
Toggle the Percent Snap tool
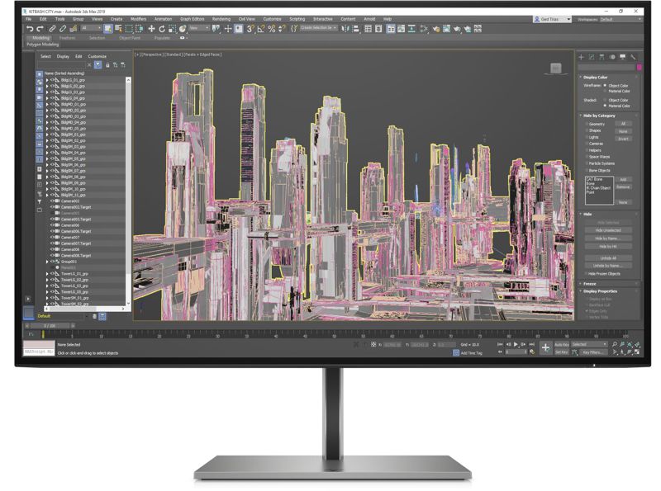coord(271,29)
